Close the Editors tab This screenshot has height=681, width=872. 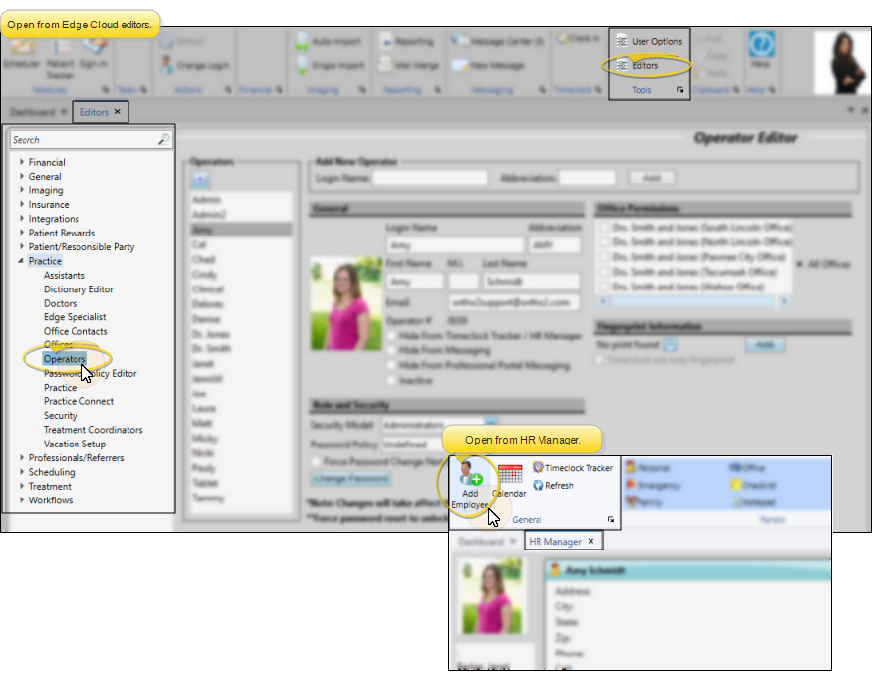pyautogui.click(x=118, y=113)
